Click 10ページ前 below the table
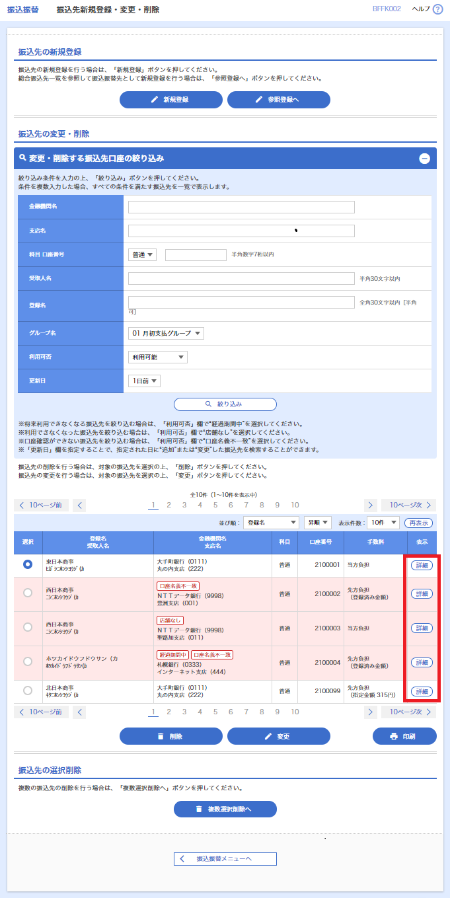This screenshot has width=450, height=898. pos(41,712)
